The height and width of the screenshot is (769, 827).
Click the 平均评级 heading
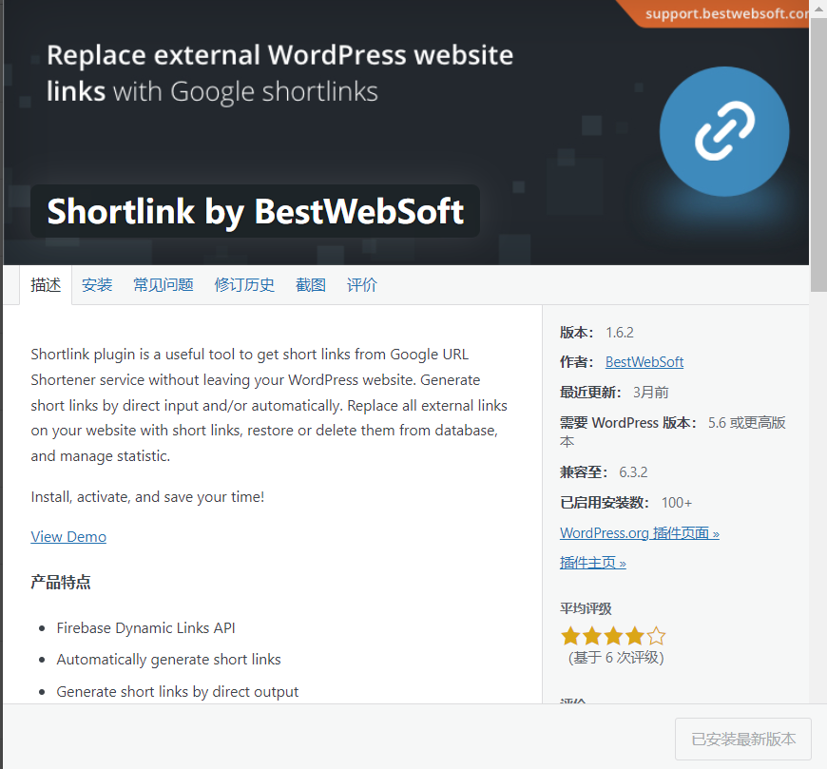[x=586, y=608]
